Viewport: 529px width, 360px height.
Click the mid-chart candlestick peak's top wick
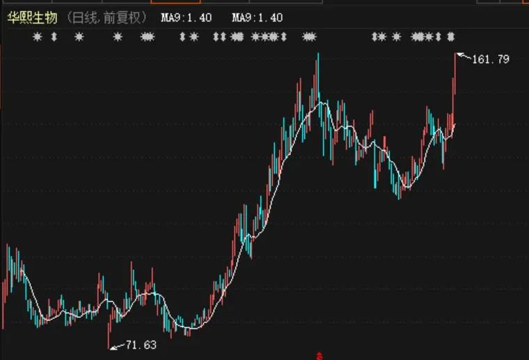pos(317,59)
